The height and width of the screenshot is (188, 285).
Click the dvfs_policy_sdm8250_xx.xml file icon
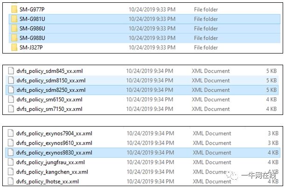[x=11, y=90]
